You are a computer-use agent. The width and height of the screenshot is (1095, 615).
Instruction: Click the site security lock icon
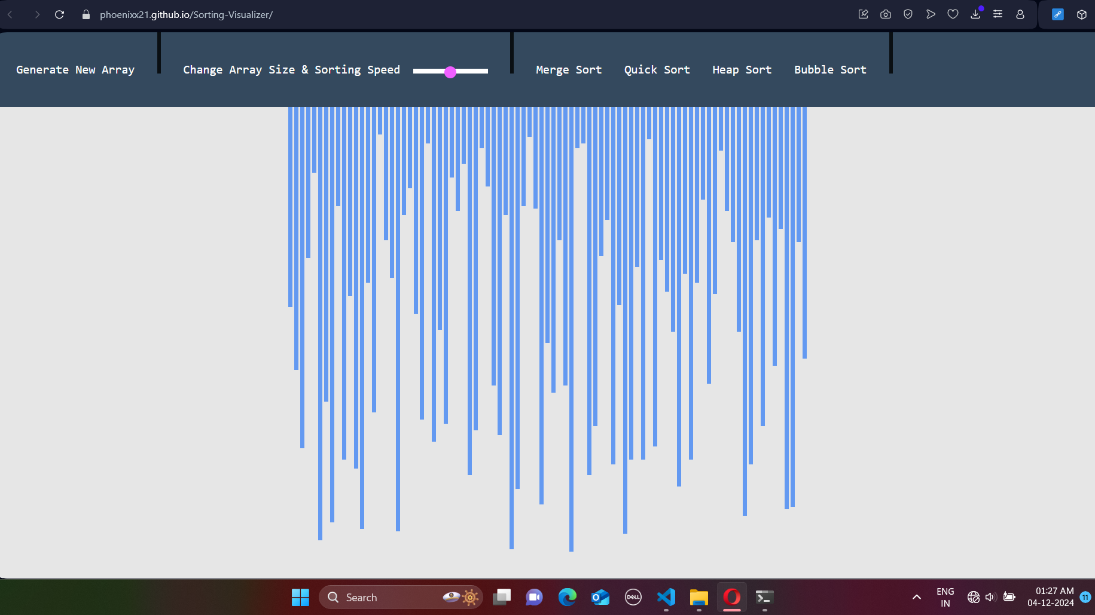86,14
